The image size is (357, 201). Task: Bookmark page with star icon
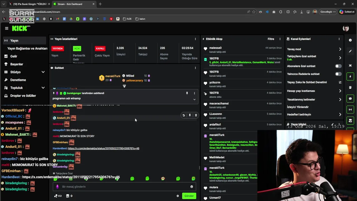(254, 12)
